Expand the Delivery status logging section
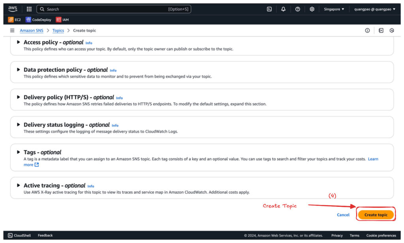Screen dimensions: 404x243 point(18,125)
